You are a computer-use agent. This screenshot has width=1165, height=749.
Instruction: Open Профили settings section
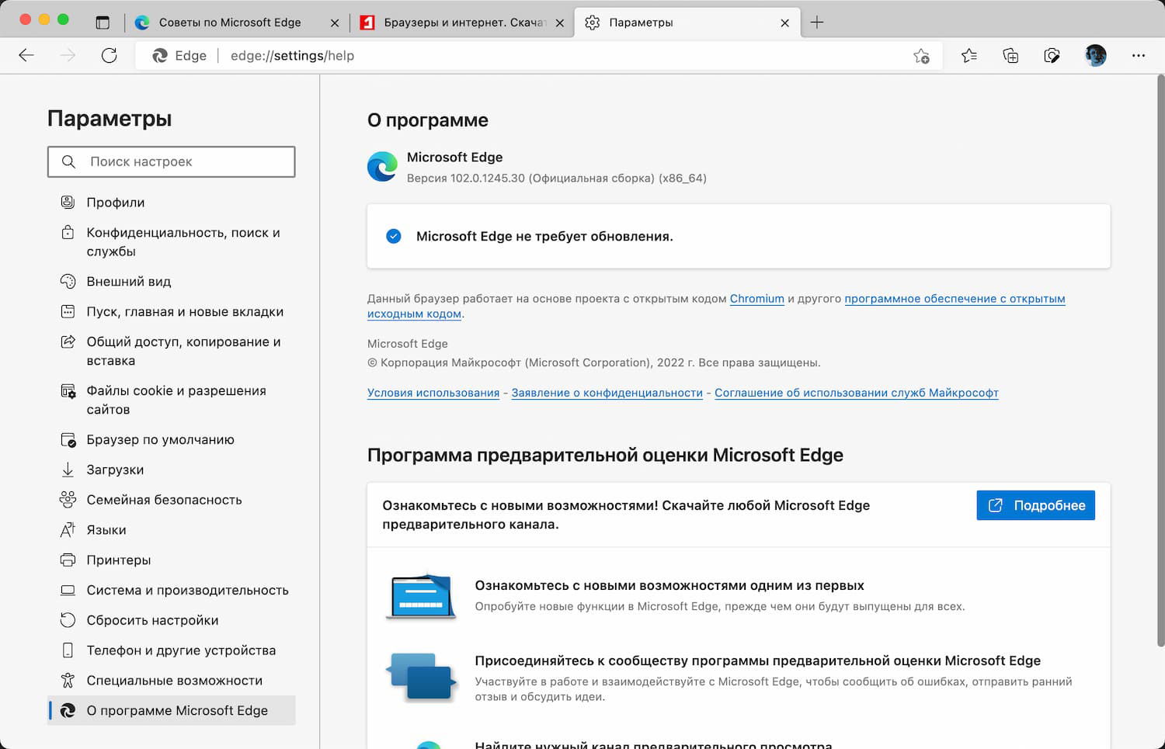click(x=116, y=203)
